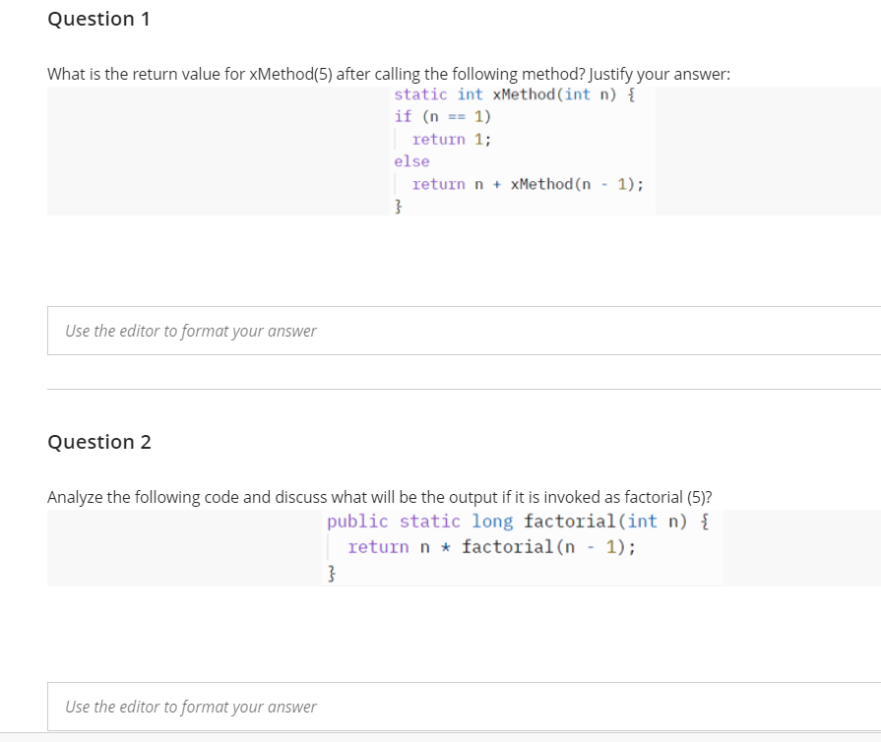The width and height of the screenshot is (881, 742).
Task: Click the closing brace of factorial
Action: pos(332,572)
